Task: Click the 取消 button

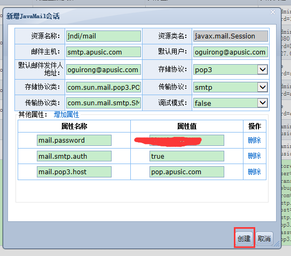Action: point(264,238)
